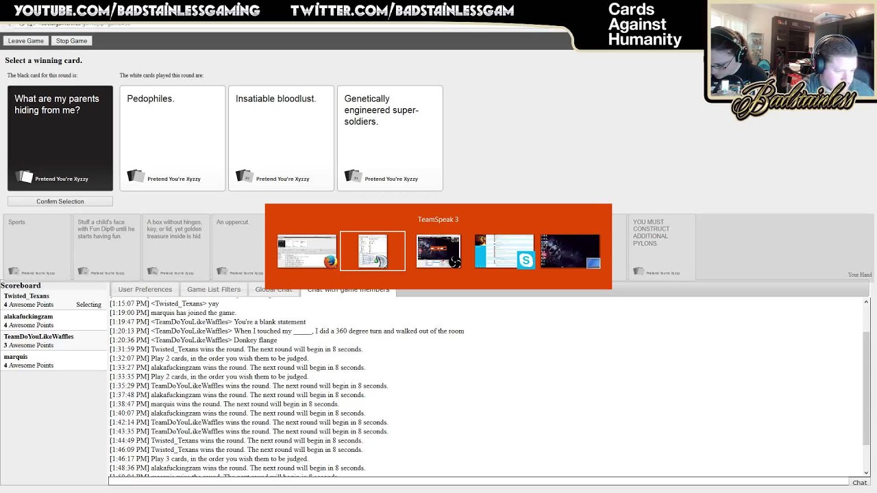Click card-stack icon on the black card

pos(24,177)
